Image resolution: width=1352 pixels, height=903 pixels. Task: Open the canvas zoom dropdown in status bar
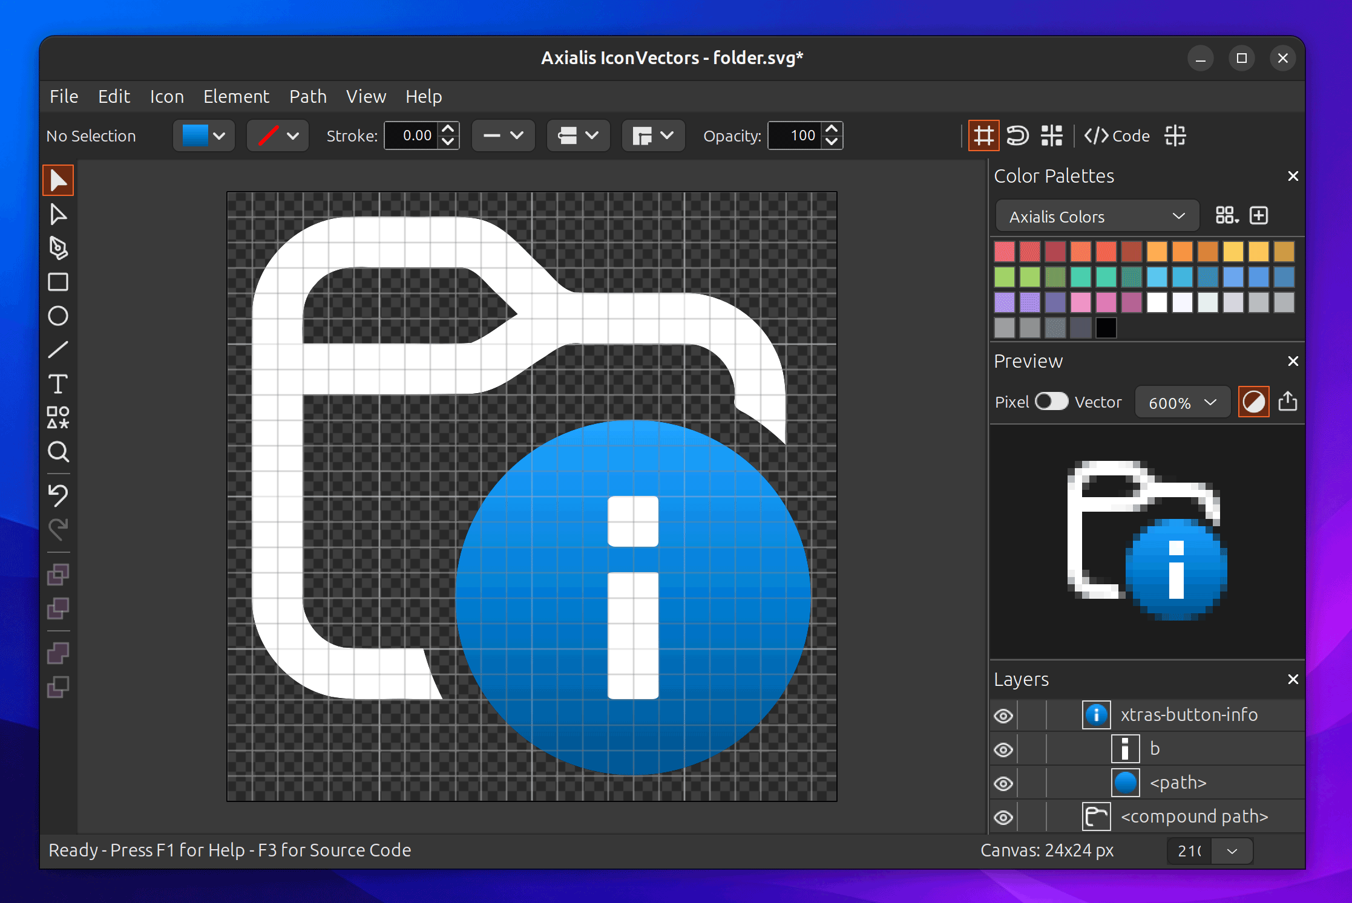point(1232,851)
